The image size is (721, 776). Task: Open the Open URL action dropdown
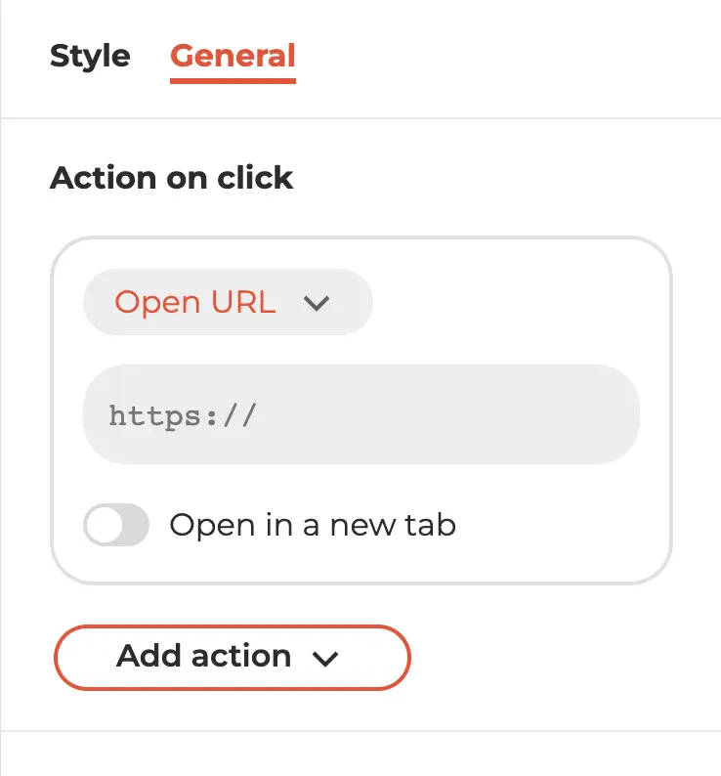(228, 302)
